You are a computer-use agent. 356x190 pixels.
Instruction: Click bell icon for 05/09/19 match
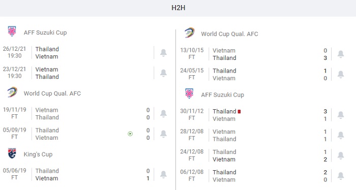point(163,134)
